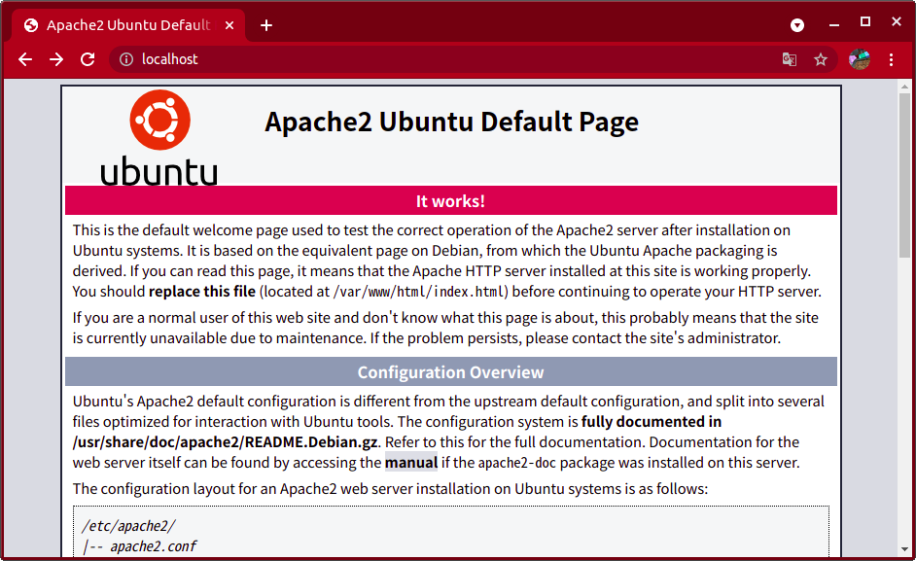Click the vertical scrollbar thumb

904,175
